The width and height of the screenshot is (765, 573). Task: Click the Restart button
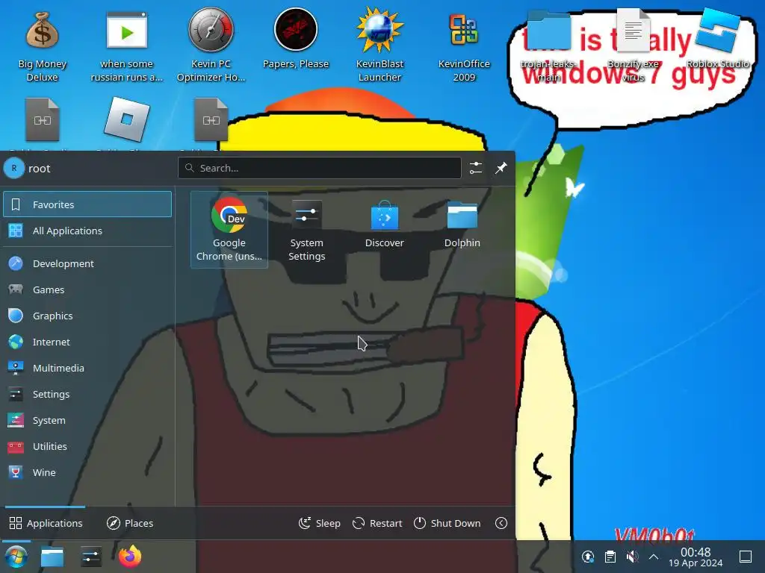click(x=377, y=523)
